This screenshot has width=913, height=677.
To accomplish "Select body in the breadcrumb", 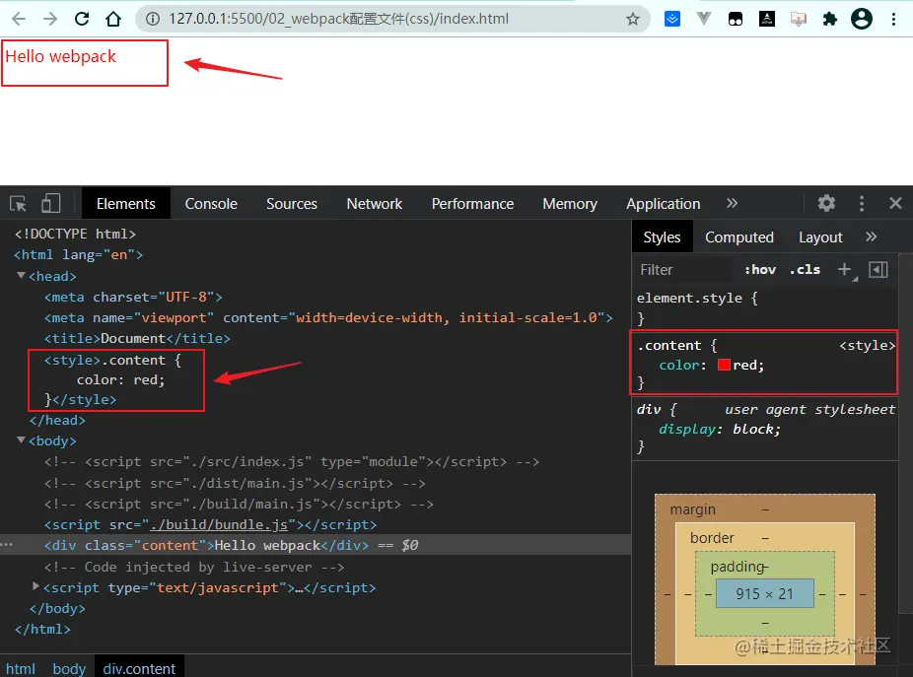I will click(69, 668).
